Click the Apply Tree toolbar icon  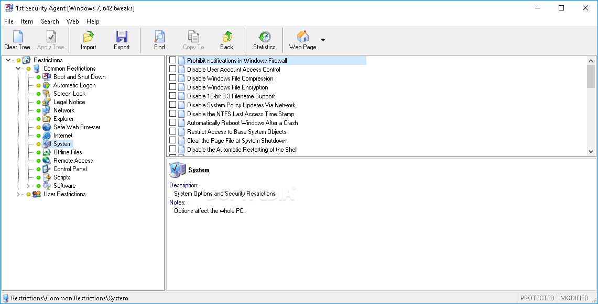51,37
